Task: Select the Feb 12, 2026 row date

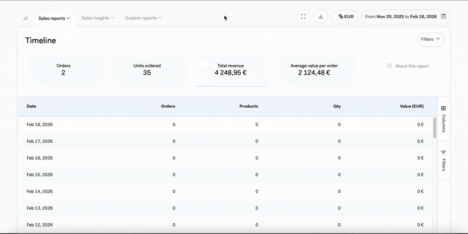Action: pos(40,225)
